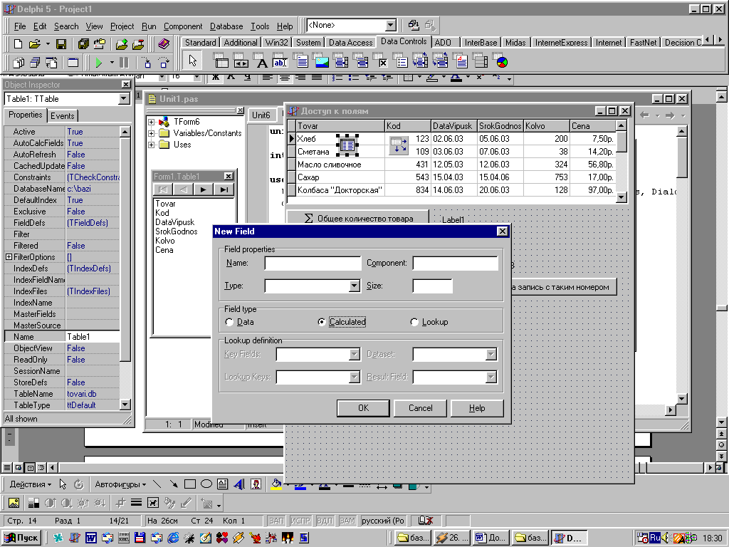Switch to the Win32 palette tab
The image size is (729, 547).
pos(277,42)
